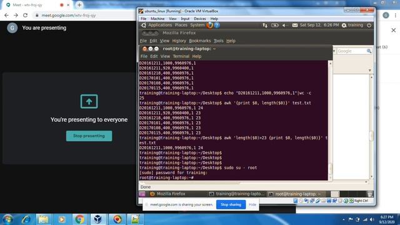Open the Windows Start button

[7, 219]
